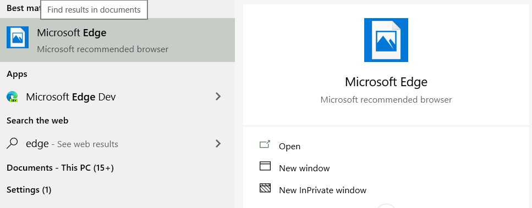Click the Microsoft Edge icon in best match
This screenshot has width=532, height=208.
[x=18, y=37]
